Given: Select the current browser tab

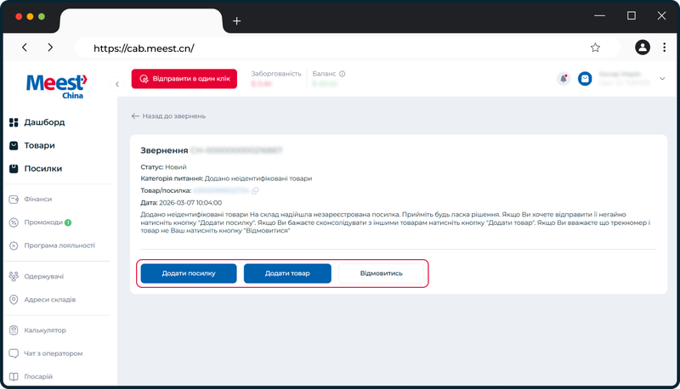Looking at the screenshot, I should 141,20.
